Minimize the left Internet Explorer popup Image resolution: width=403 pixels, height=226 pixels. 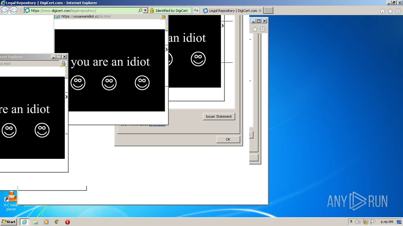click(54, 57)
